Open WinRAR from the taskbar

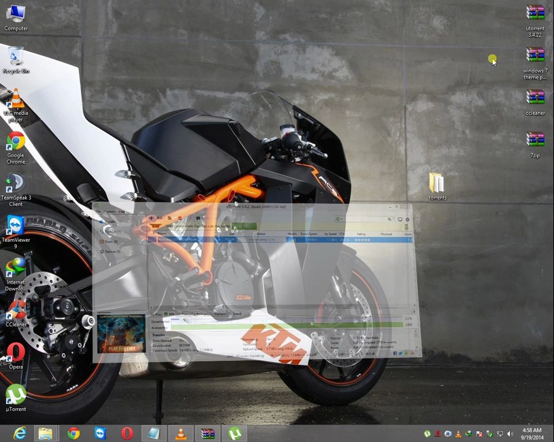[208, 433]
